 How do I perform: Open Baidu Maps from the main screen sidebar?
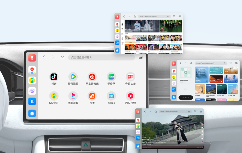32,70
